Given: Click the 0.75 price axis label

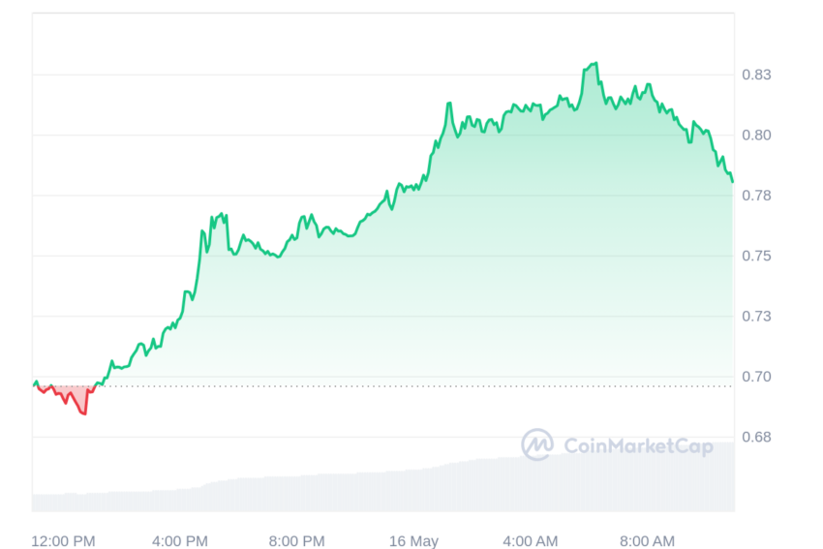Looking at the screenshot, I should 756,256.
